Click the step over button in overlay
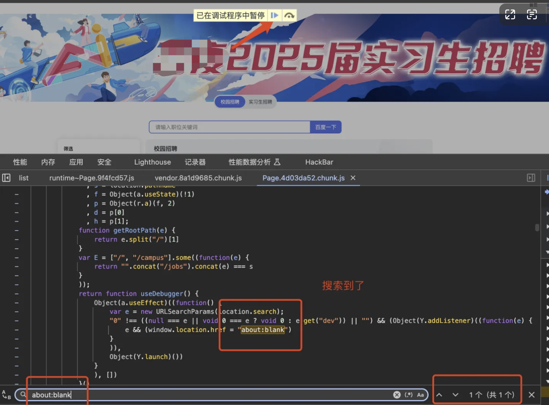 point(289,16)
